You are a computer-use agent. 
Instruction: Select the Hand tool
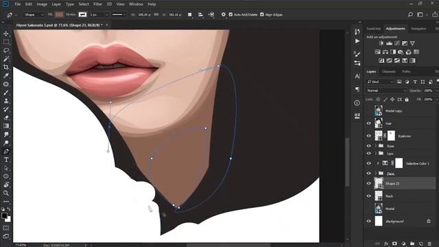[x=6, y=185]
